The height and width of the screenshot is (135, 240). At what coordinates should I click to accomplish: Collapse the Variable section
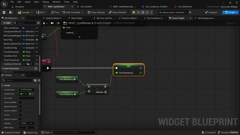point(2,85)
